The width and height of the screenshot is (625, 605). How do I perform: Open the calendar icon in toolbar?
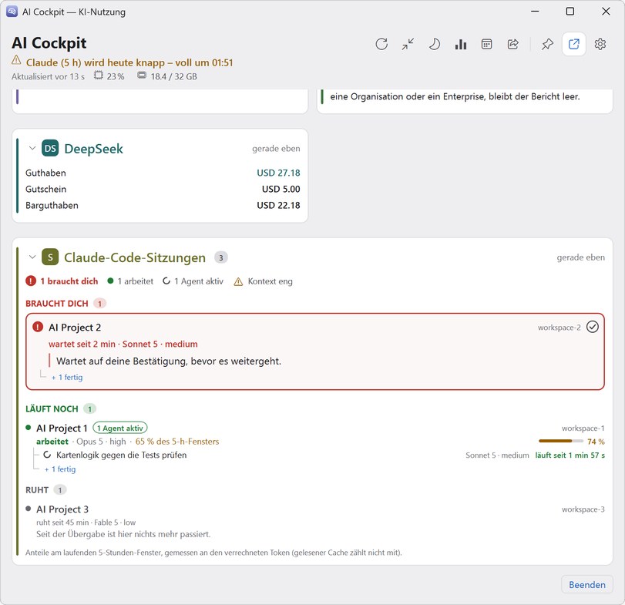487,44
